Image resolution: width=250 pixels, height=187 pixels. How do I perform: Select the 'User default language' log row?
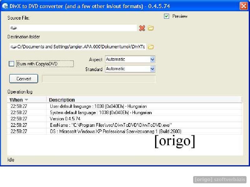tap(124, 106)
